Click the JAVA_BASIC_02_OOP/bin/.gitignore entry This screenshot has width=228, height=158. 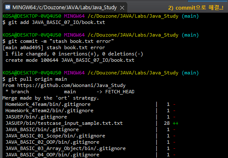tap(52, 142)
